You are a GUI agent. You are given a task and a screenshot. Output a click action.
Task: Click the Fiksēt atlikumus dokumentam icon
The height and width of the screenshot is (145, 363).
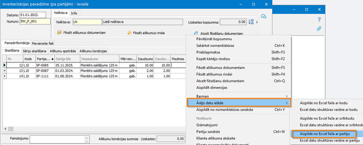[60, 33]
